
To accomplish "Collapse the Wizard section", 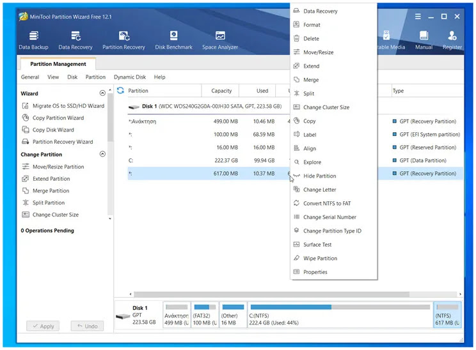I will [102, 93].
